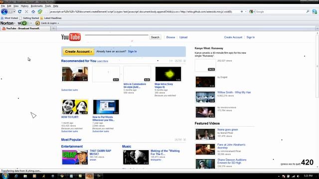This screenshot has width=319, height=179.
Task: Go back with the Firefox back arrow
Action: point(4,11)
